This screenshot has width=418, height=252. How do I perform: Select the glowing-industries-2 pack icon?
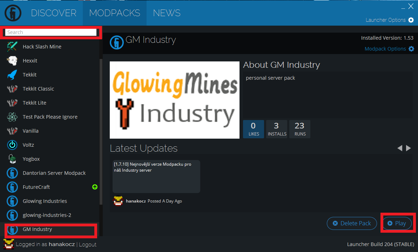(x=12, y=215)
